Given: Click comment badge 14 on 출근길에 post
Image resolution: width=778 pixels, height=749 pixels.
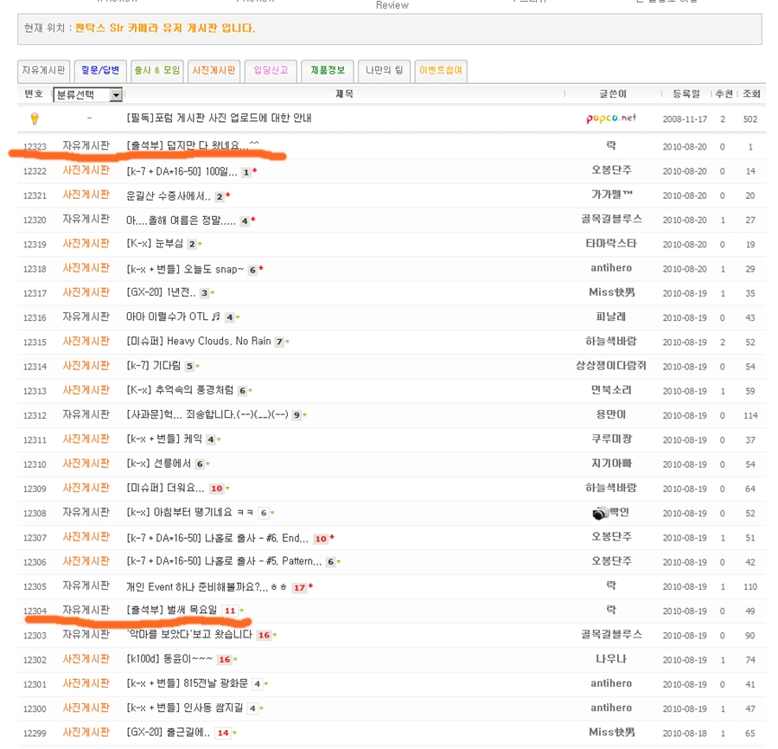Looking at the screenshot, I should [222, 733].
